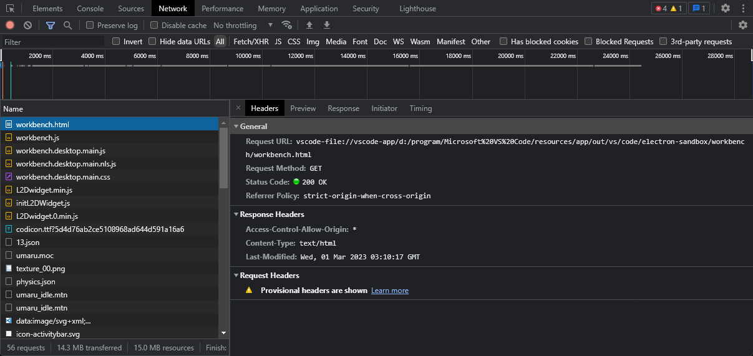Clear the network log
Screen dimensions: 753x356
[x=27, y=25]
